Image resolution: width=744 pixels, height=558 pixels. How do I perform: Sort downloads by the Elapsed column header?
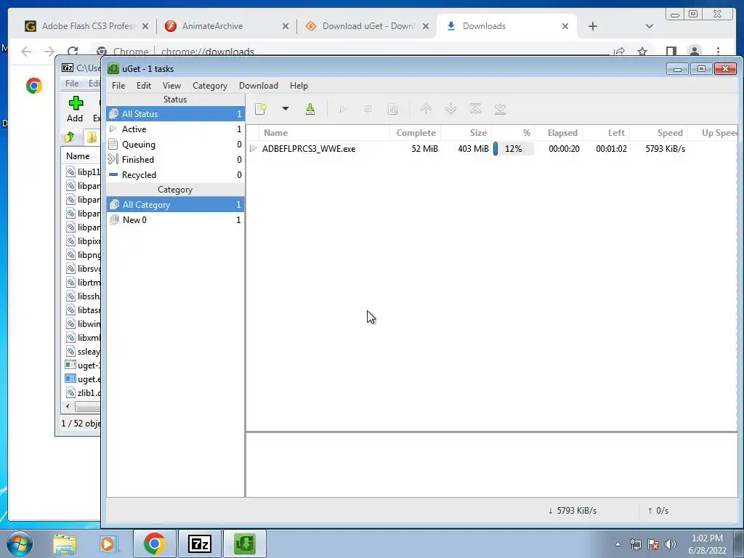coord(559,133)
